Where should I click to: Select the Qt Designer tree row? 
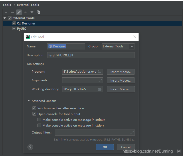[92, 23]
